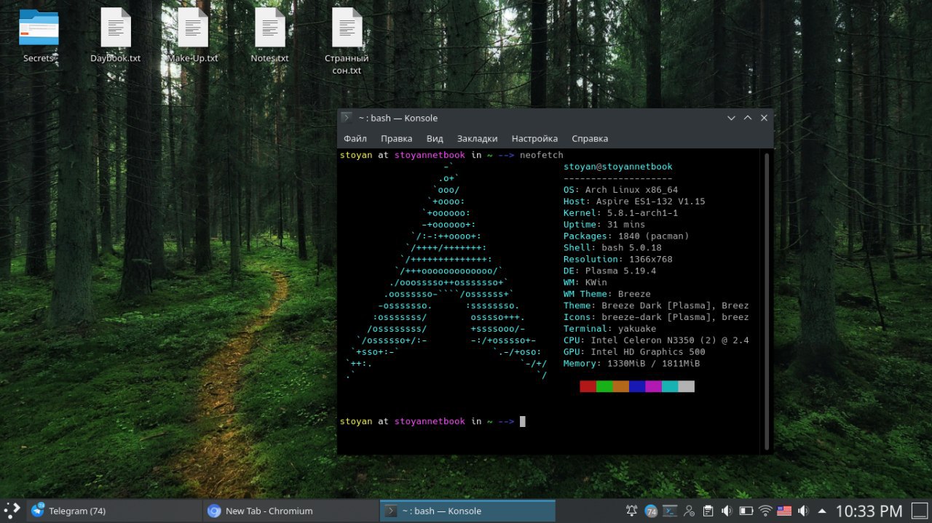Click the US flag keyboard layout indicator

point(784,511)
